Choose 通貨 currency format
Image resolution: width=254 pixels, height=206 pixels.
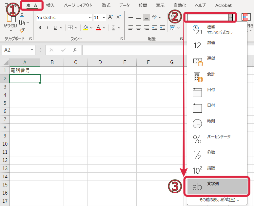217,61
